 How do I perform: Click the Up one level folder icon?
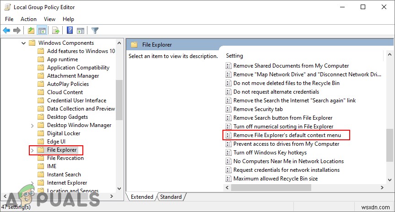(x=31, y=31)
